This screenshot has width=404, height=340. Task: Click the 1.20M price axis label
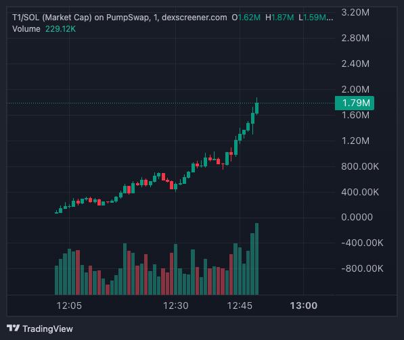pos(355,141)
